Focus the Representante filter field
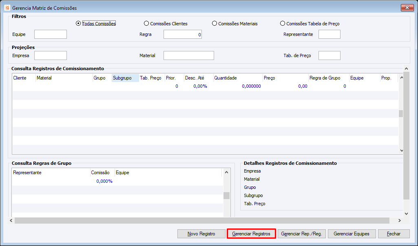Image resolution: width=418 pixels, height=246 pixels. (x=330, y=34)
